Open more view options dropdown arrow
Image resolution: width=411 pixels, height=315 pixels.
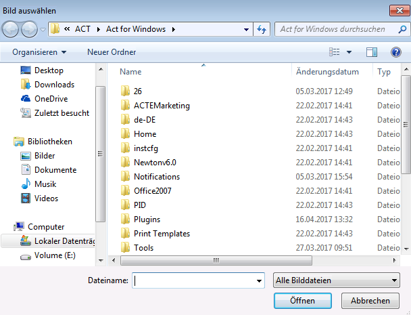pyautogui.click(x=349, y=52)
